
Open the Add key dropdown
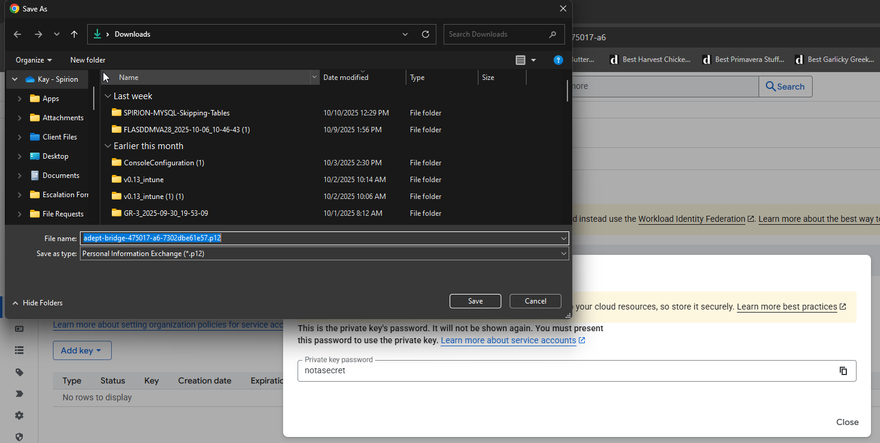coord(82,350)
